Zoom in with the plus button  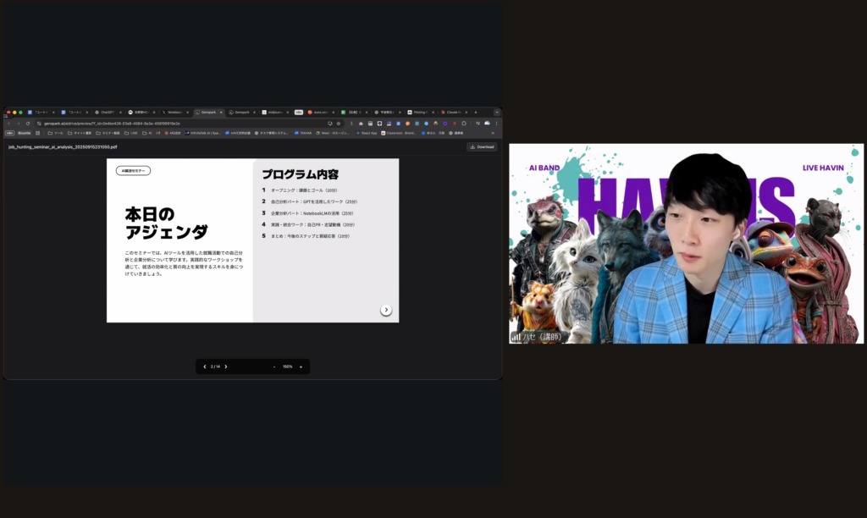[x=301, y=366]
